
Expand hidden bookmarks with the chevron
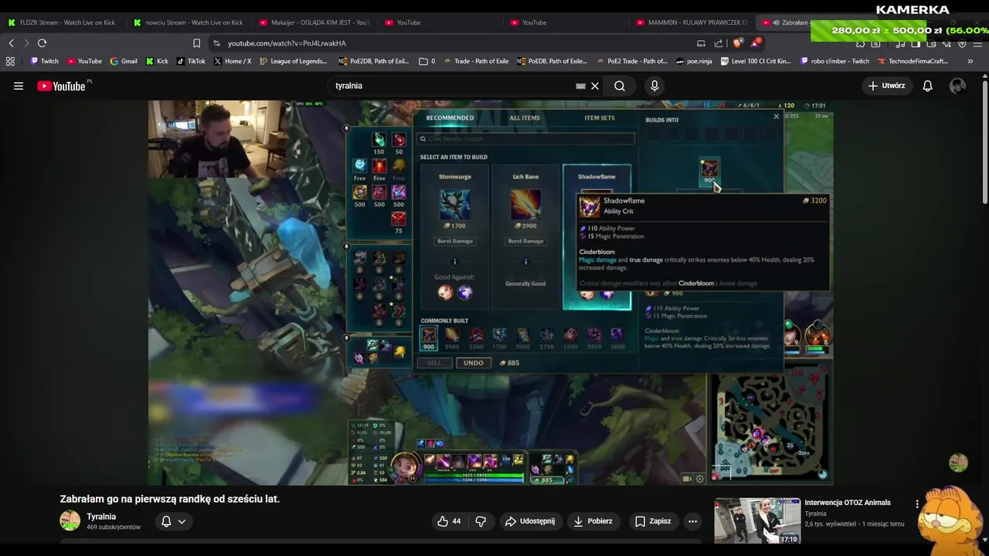coord(970,61)
